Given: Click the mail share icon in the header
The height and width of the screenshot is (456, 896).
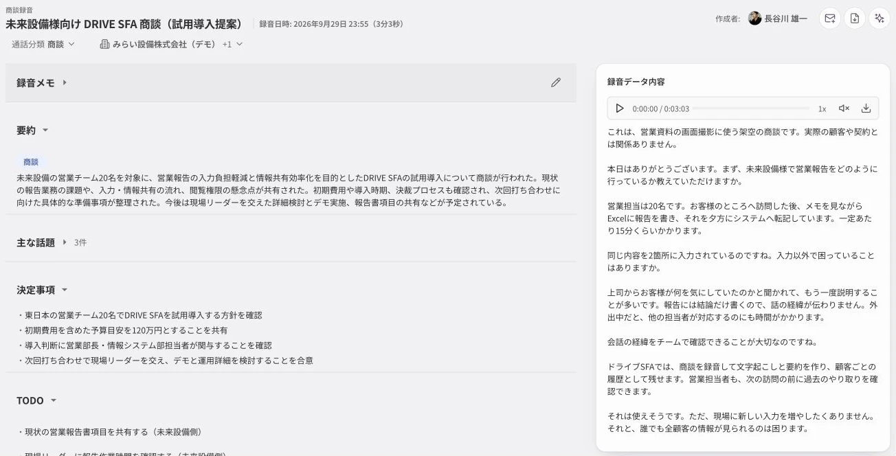Looking at the screenshot, I should coord(830,19).
